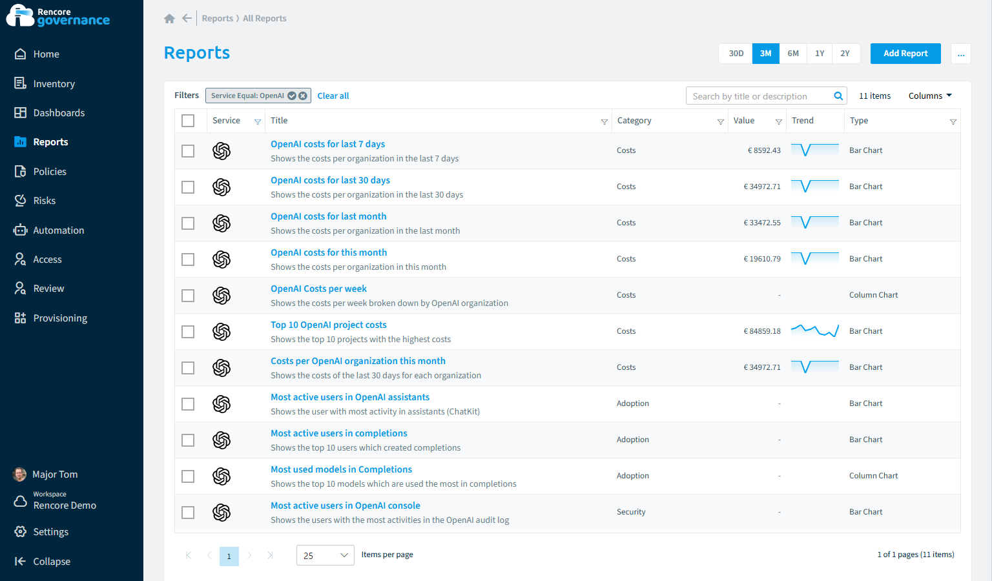Open 'Most active users in OpenAI console' report
This screenshot has height=581, width=992.
(346, 505)
